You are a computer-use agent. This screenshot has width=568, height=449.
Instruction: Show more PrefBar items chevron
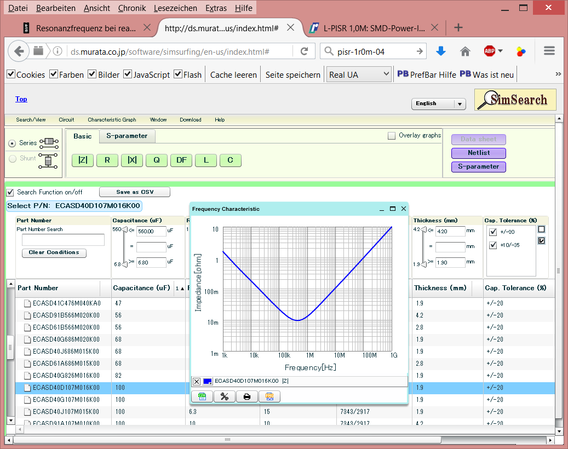coord(558,74)
